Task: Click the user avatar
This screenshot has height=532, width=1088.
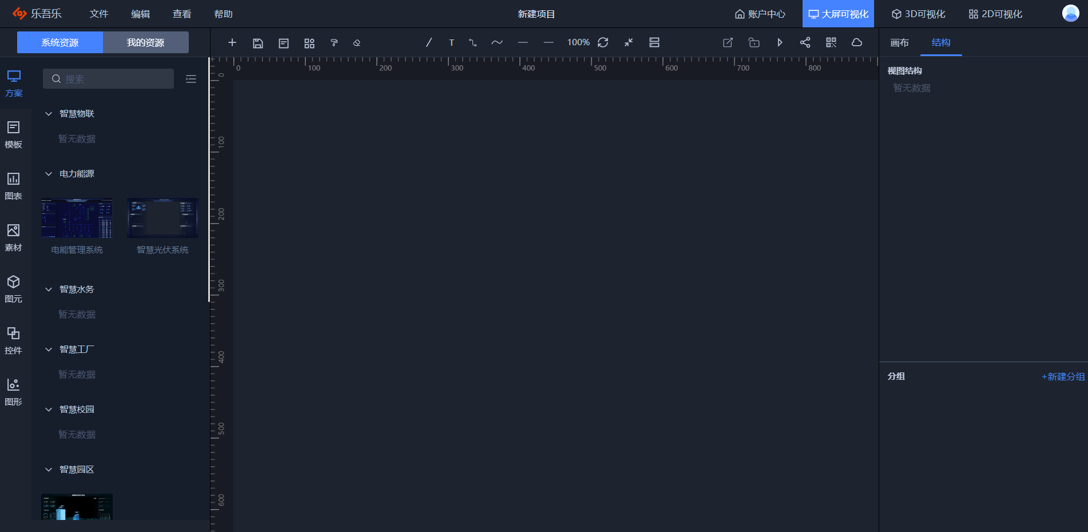Action: coord(1070,13)
